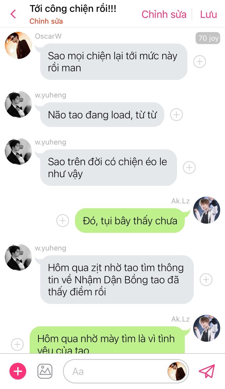Image resolution: width=225 pixels, height=389 pixels.
Task: Tap chat title "Tới công chiện rồi!!!"
Action: click(73, 9)
